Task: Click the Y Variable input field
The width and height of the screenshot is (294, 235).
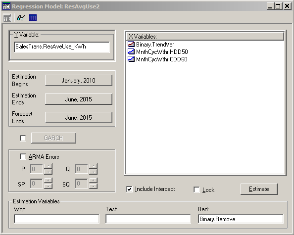Action: (x=62, y=47)
